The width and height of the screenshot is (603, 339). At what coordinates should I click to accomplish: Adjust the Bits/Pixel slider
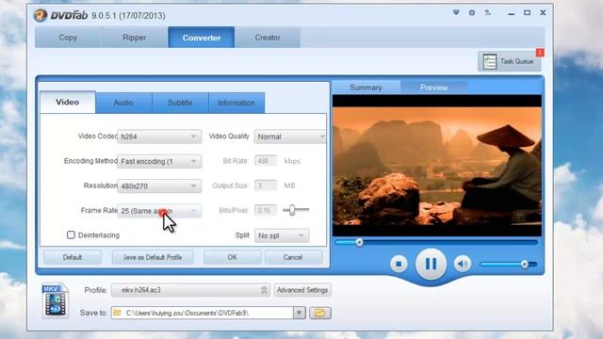(x=292, y=210)
